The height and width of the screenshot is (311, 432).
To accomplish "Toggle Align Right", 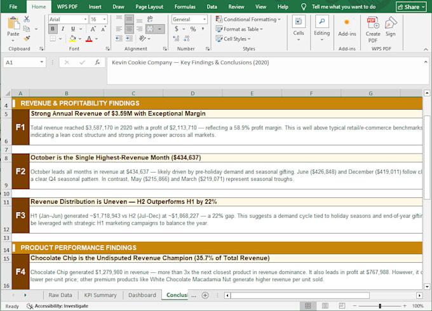I will [x=139, y=29].
